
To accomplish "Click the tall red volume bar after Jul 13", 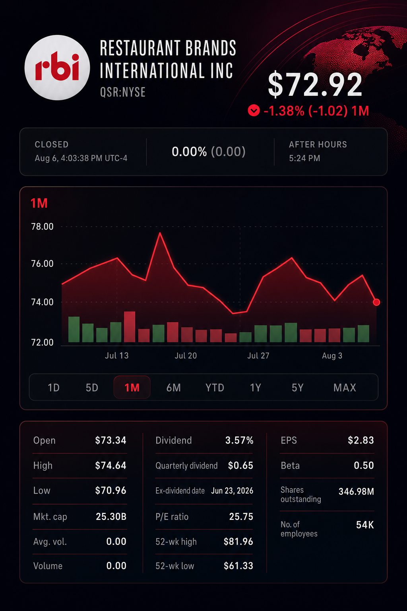I will [130, 327].
